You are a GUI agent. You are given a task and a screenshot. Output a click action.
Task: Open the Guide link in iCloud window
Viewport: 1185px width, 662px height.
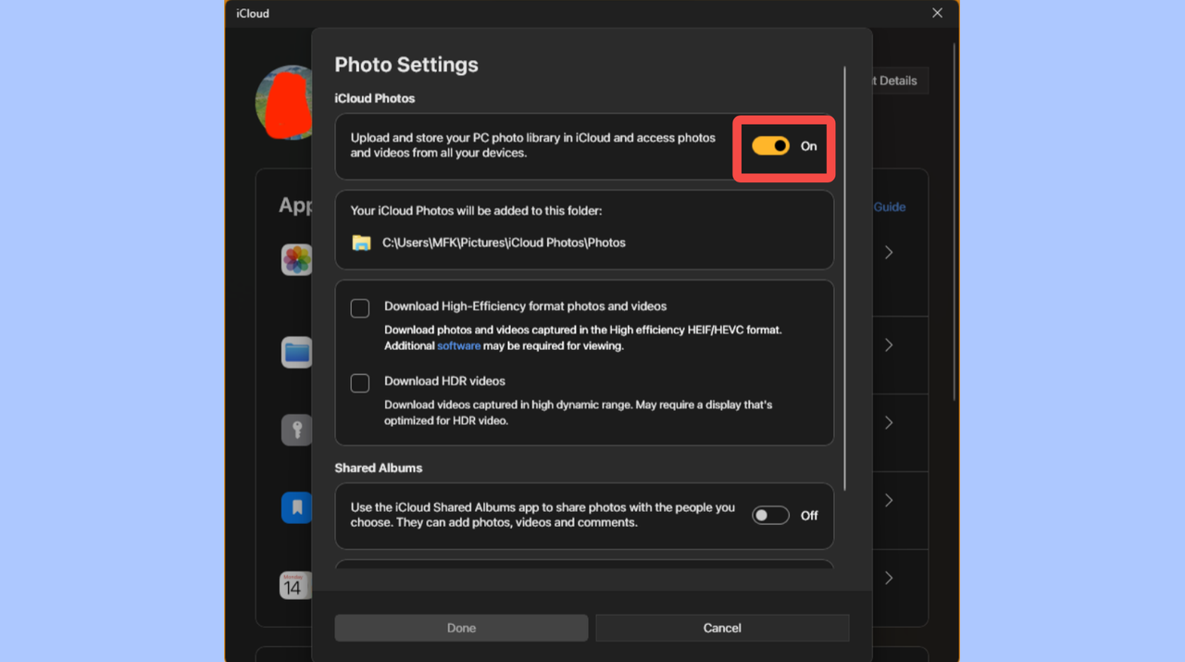point(890,207)
